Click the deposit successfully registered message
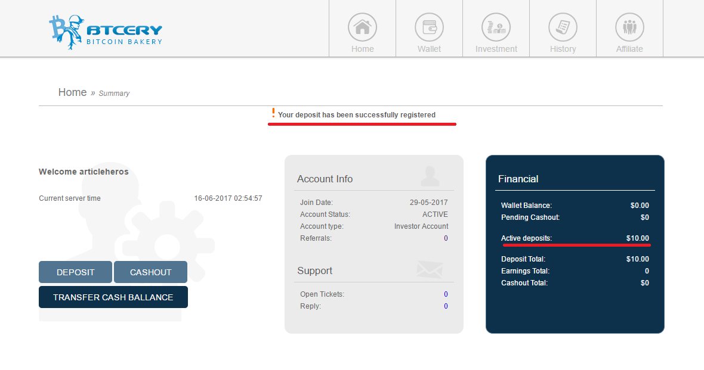Screen dimensions: 704x370 pyautogui.click(x=357, y=115)
